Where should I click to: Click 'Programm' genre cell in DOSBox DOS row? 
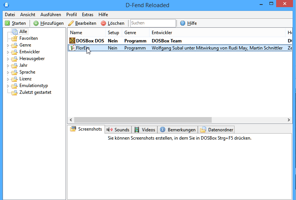(135, 41)
